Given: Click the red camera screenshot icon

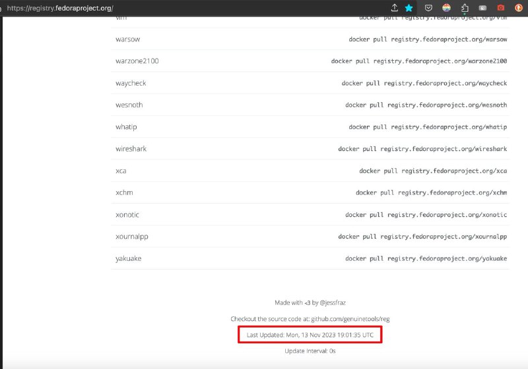Looking at the screenshot, I should 501,8.
